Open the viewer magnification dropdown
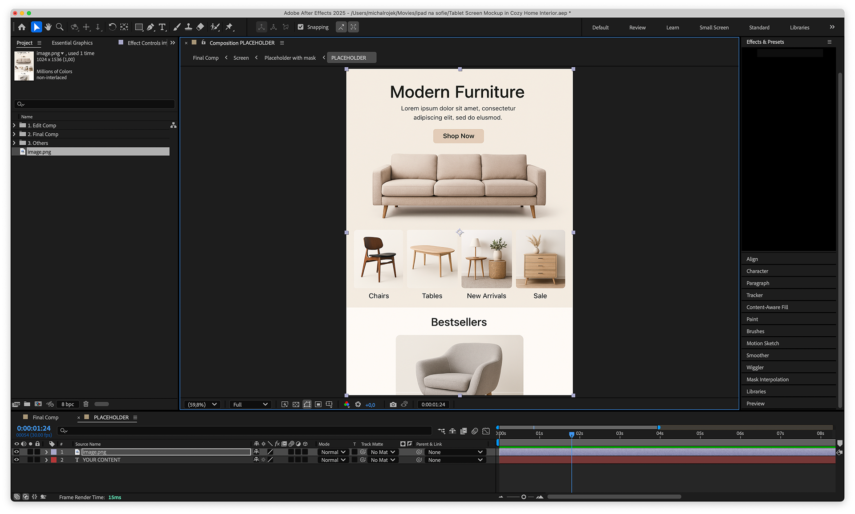 (202, 404)
